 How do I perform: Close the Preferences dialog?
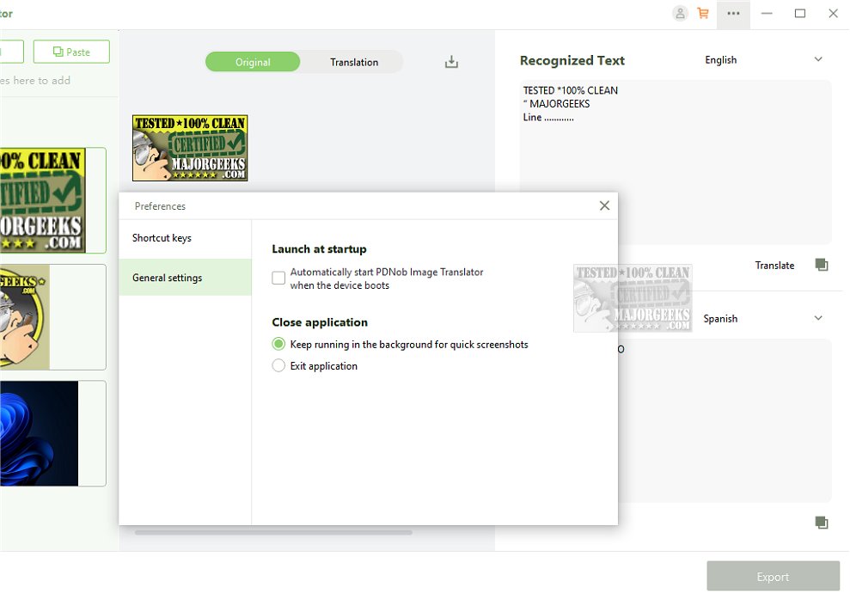[604, 205]
